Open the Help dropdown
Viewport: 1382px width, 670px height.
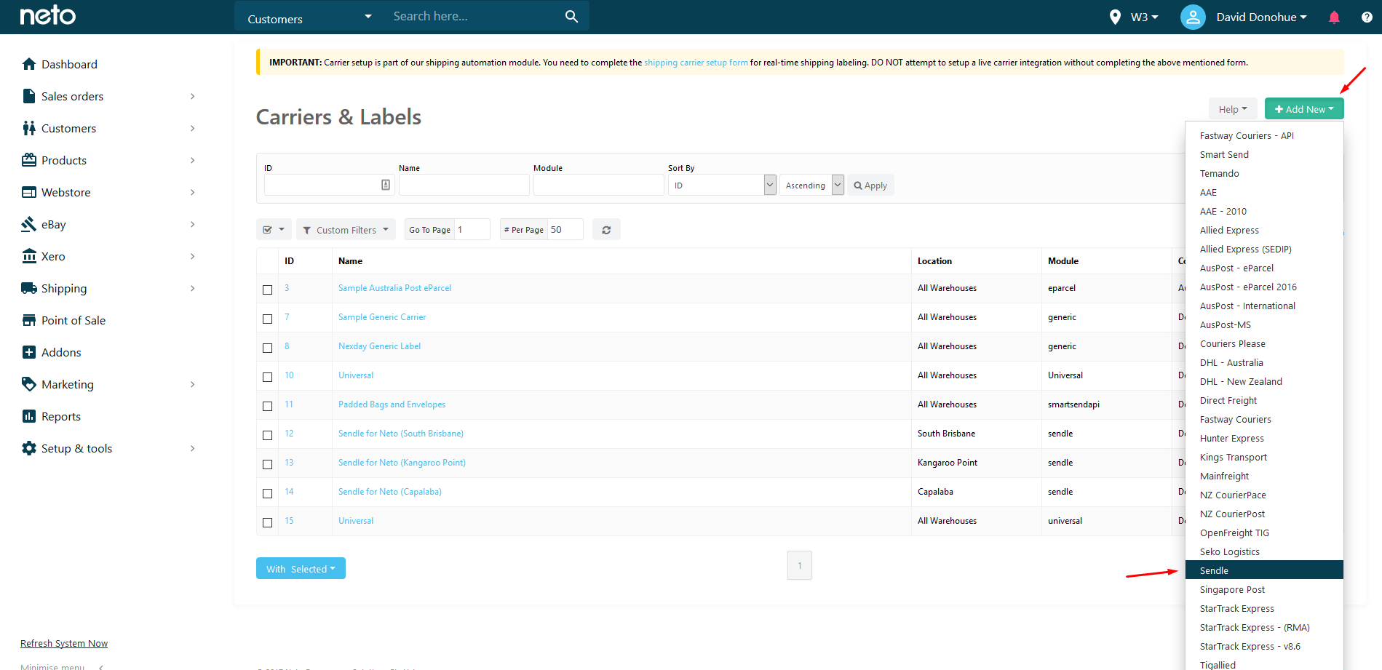(x=1233, y=109)
